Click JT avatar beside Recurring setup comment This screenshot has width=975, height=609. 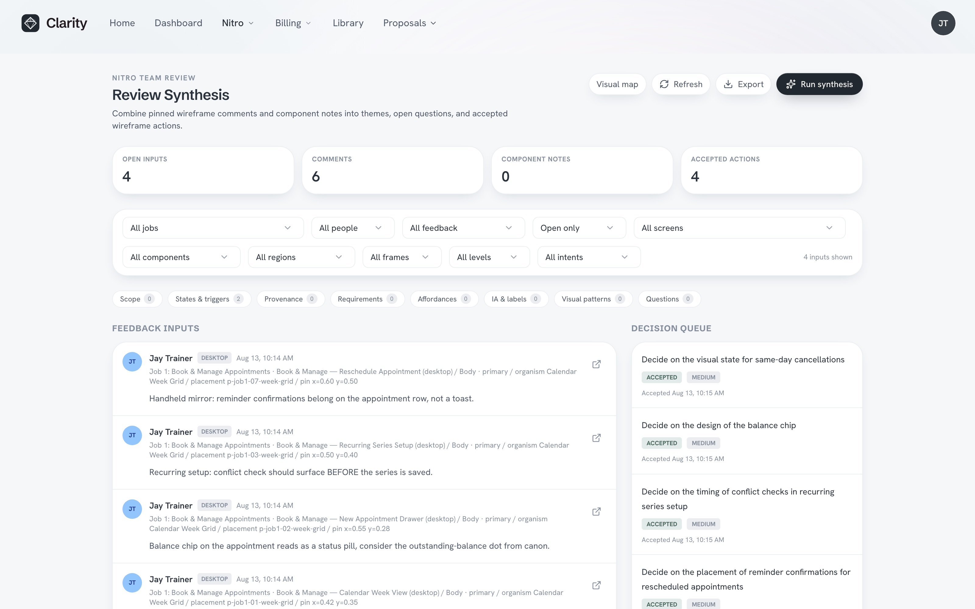[x=132, y=435]
